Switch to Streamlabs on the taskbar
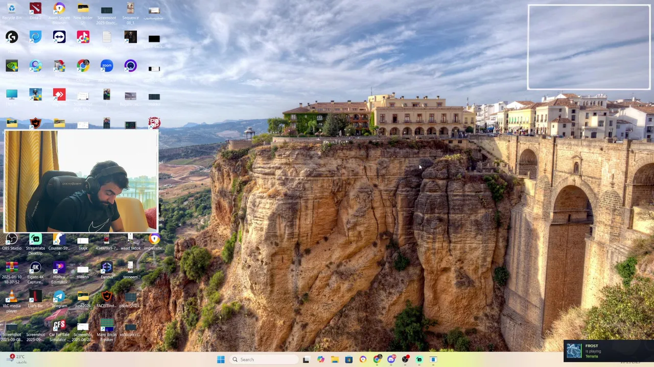 419,359
